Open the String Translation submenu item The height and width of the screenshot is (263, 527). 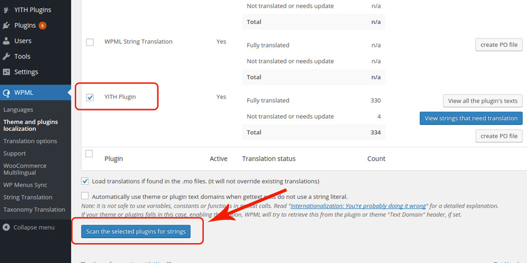[28, 198]
